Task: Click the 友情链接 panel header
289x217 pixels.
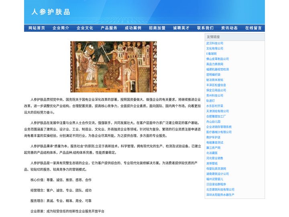Action: click(x=235, y=37)
